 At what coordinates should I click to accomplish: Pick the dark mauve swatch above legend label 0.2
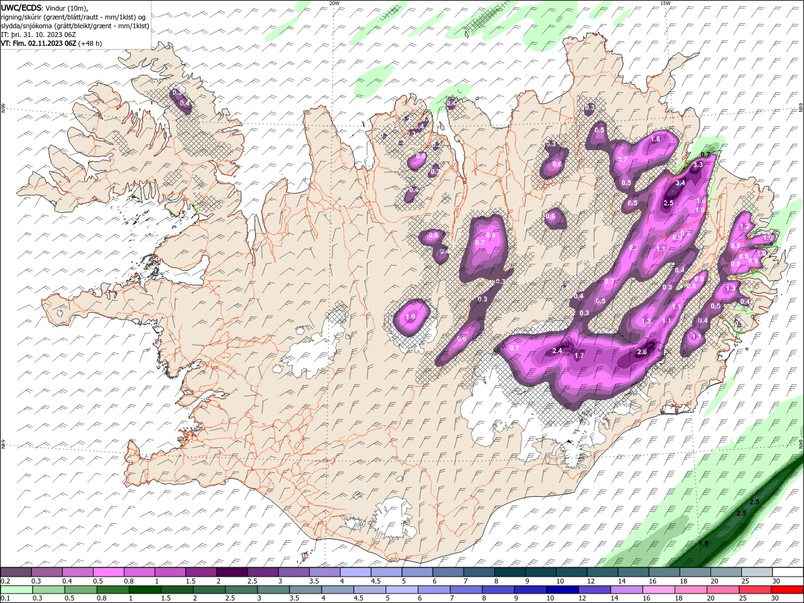(16, 572)
